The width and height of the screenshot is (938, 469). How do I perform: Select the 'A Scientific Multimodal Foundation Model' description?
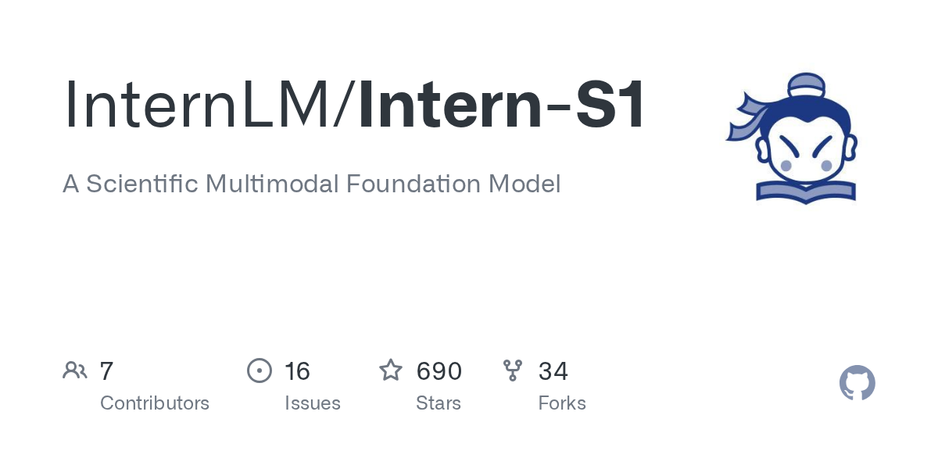pyautogui.click(x=312, y=184)
